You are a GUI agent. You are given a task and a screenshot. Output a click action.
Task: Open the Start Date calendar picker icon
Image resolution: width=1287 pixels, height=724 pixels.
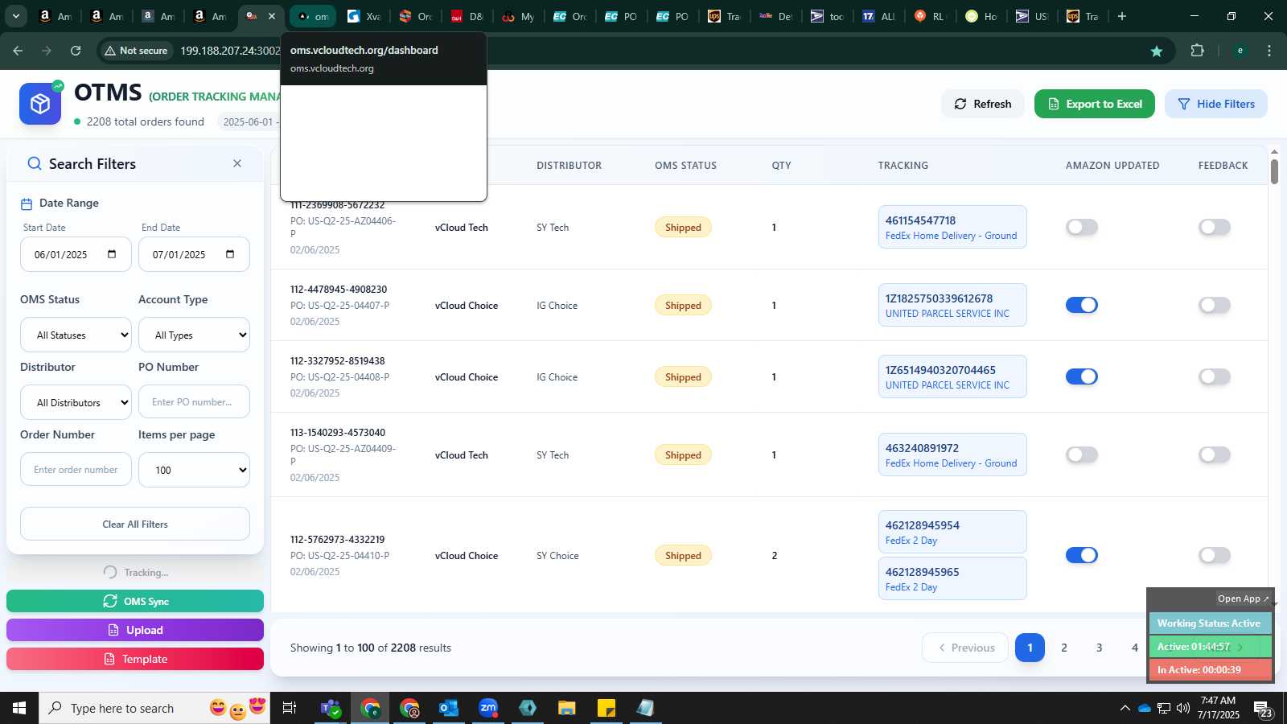tap(112, 254)
